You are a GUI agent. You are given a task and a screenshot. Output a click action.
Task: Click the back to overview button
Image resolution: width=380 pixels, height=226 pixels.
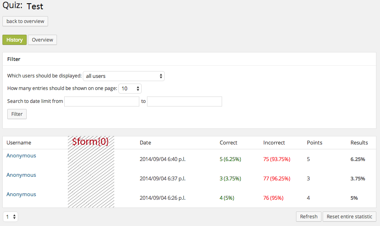coord(25,21)
